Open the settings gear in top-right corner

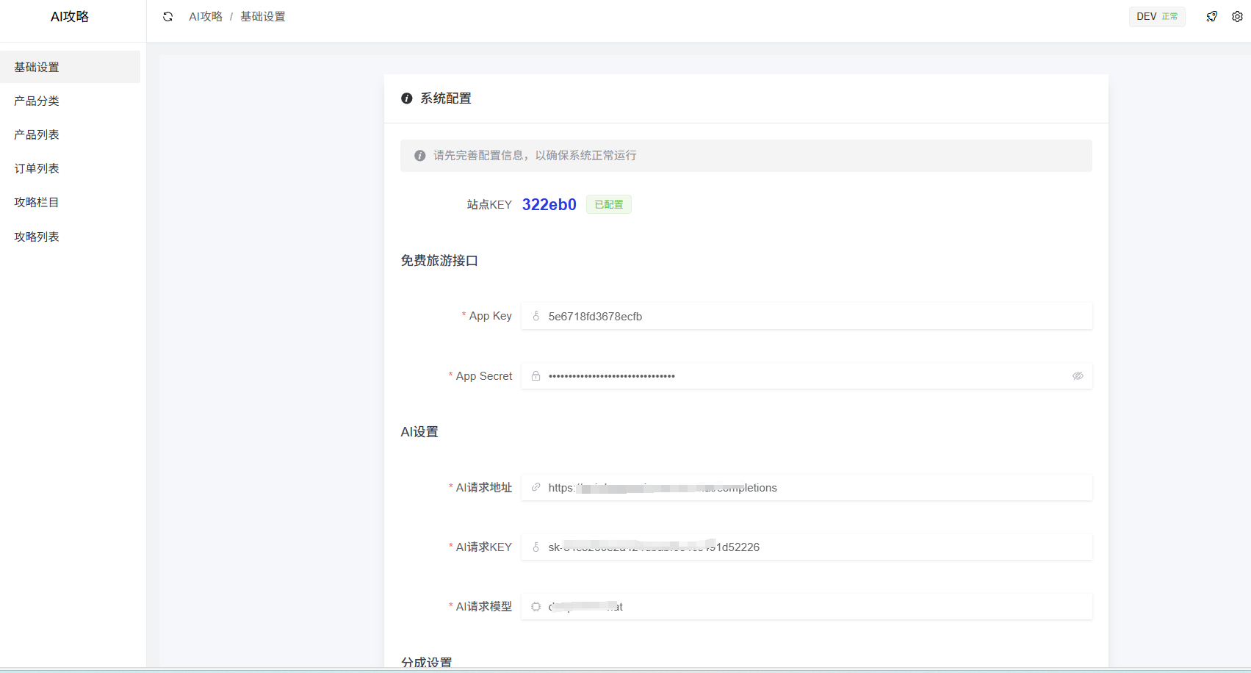pos(1237,15)
